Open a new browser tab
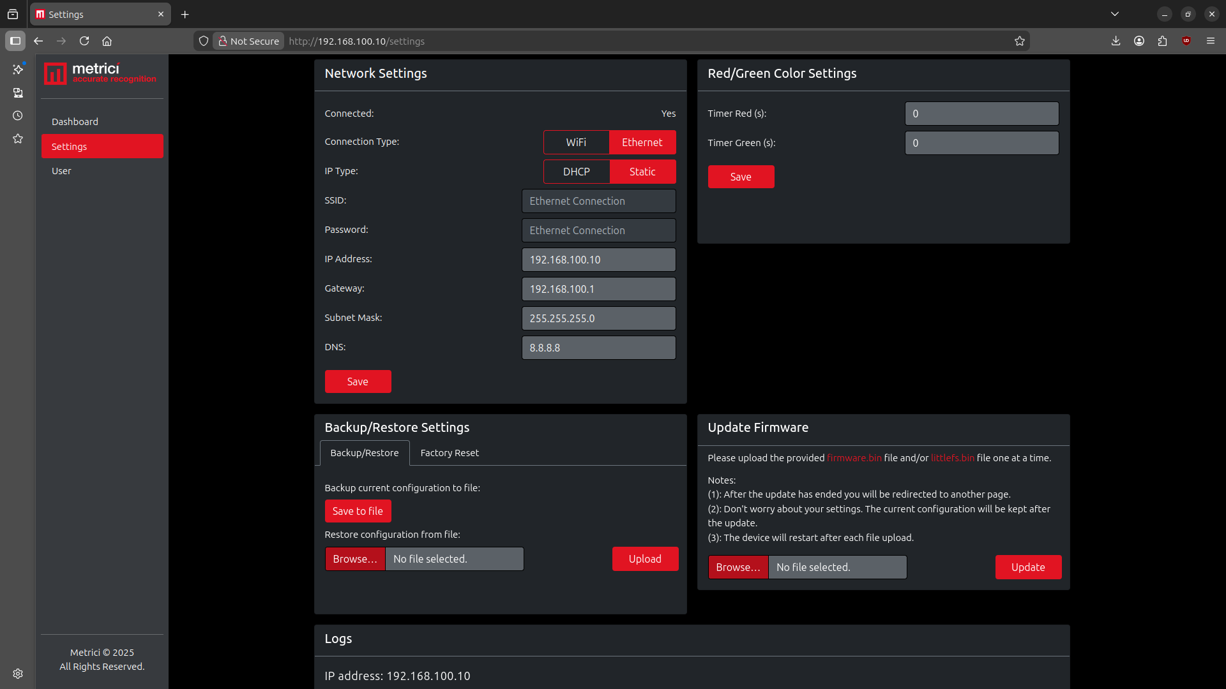 pos(185,14)
